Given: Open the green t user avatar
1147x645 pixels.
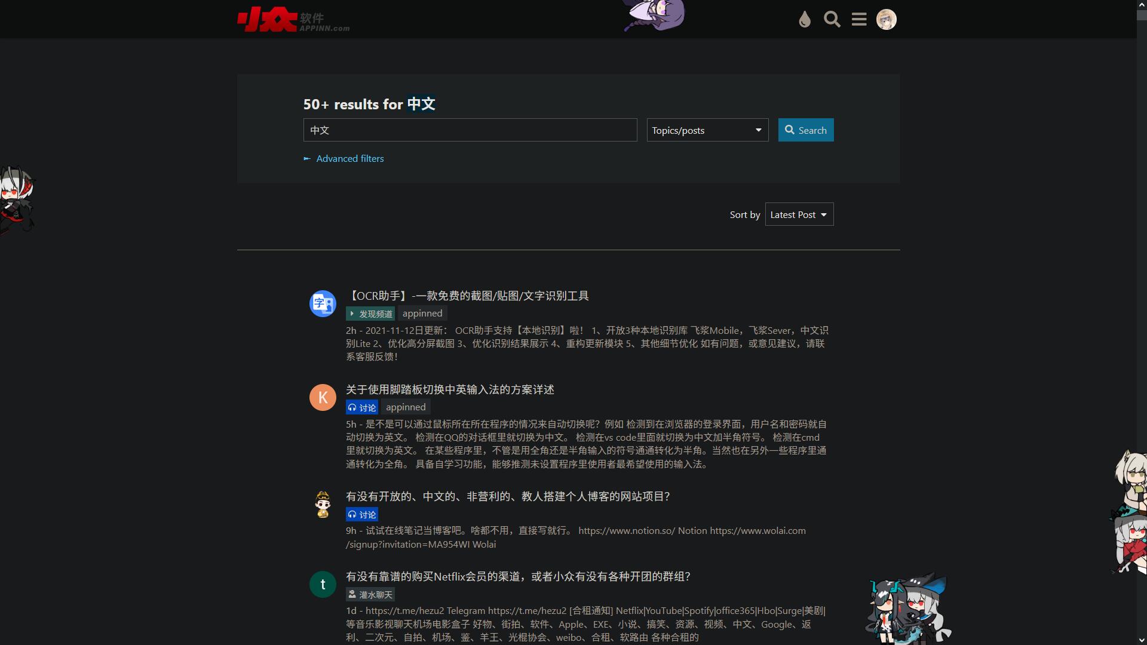Looking at the screenshot, I should pos(323,585).
